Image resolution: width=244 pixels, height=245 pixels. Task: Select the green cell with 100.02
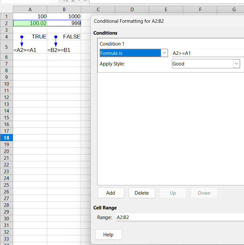click(30, 23)
